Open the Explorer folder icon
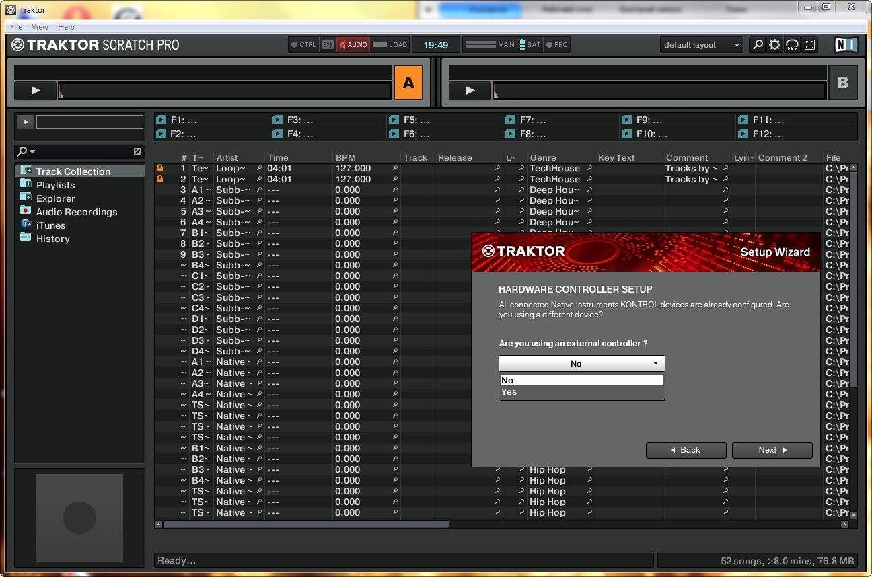The image size is (872, 577). point(26,198)
